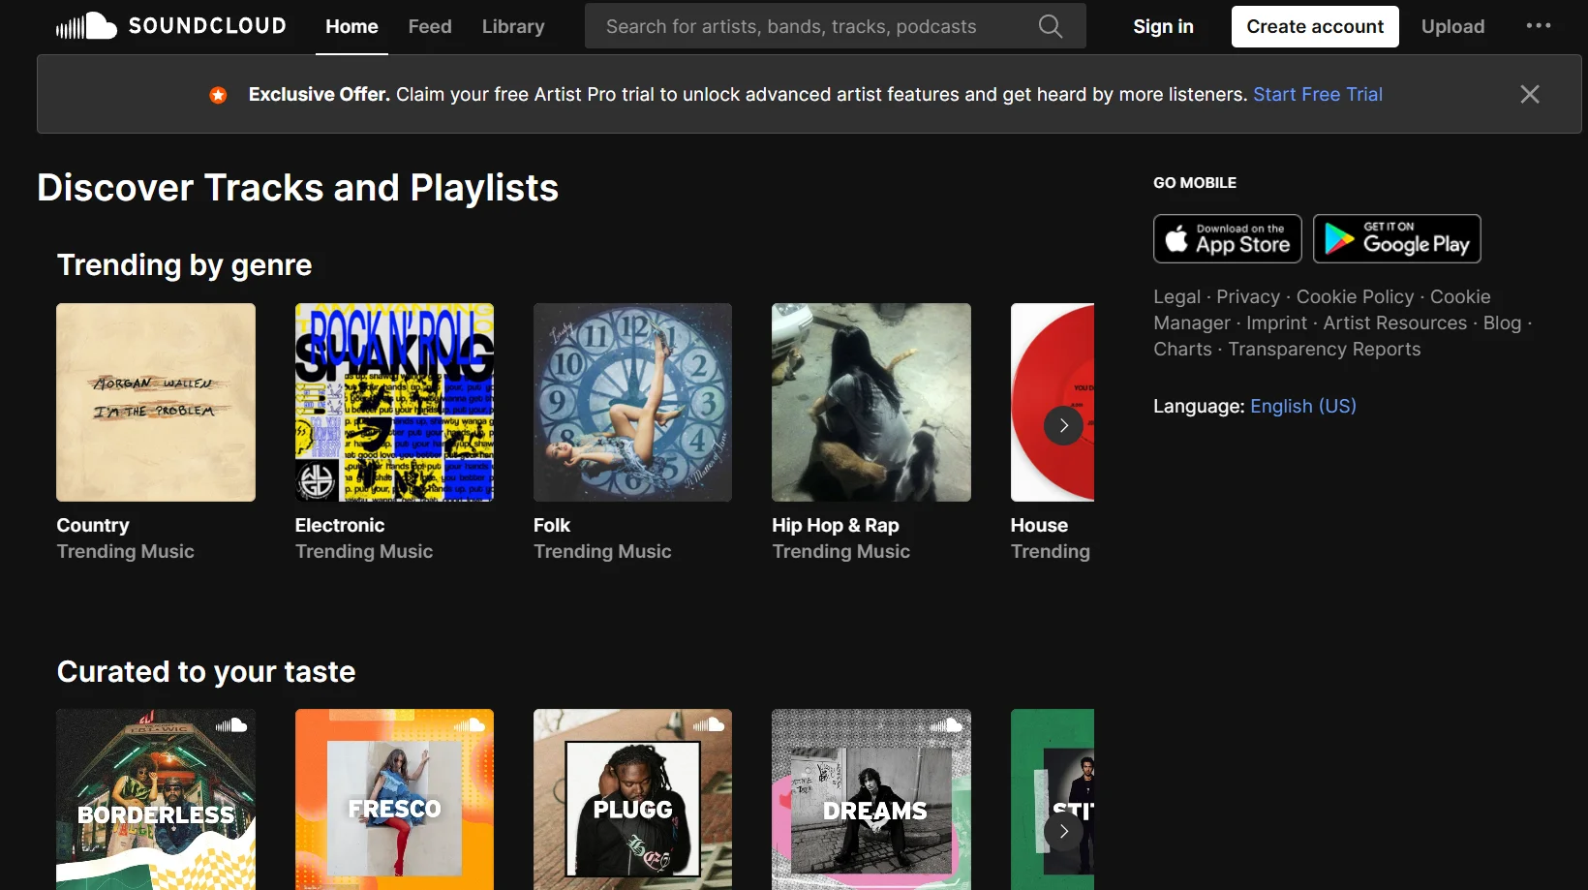Open the Folk clock artwork
This screenshot has width=1588, height=890.
pyautogui.click(x=632, y=403)
